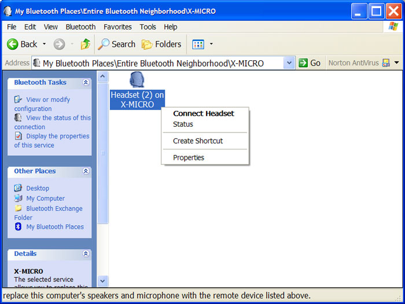Click the View or modify configuration icon
The height and width of the screenshot is (304, 405).
tap(18, 99)
